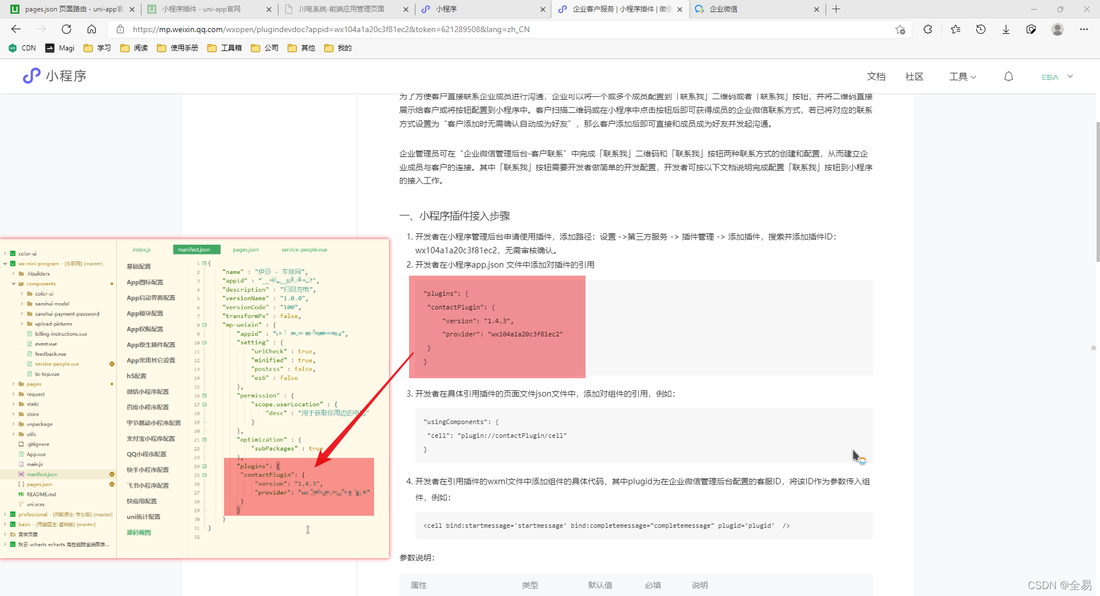The height and width of the screenshot is (596, 1100).
Task: Switch to the 企业微信 tab
Action: (756, 9)
